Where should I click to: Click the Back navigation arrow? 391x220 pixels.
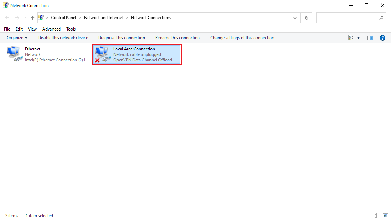7,17
